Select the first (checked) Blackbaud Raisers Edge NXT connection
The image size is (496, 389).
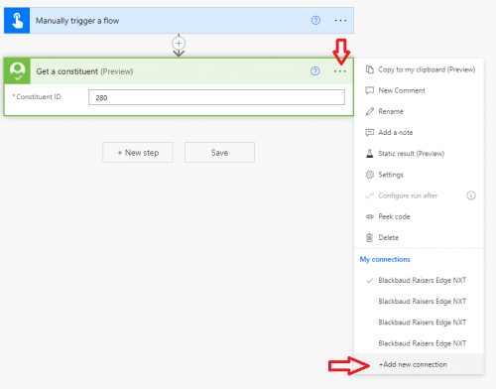tap(419, 281)
